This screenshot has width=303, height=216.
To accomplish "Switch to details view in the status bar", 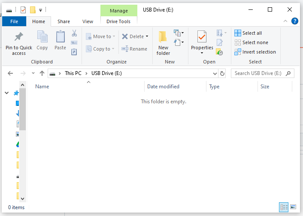I will point(283,207).
